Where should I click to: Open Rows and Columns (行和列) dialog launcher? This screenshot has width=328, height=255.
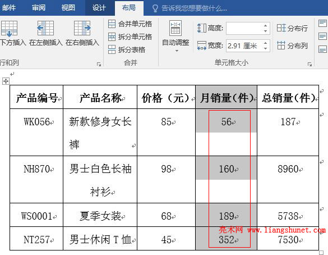(99, 64)
